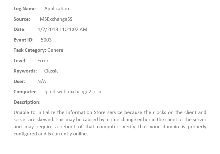The image size is (220, 154).
Task: Select the Application log name value
Action: pyautogui.click(x=57, y=9)
